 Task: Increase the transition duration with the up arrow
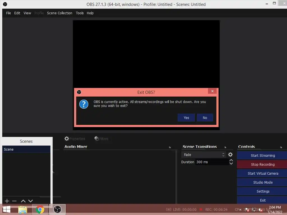pos(231,160)
